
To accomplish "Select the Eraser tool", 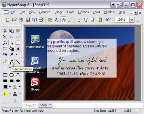I will click(5, 62).
